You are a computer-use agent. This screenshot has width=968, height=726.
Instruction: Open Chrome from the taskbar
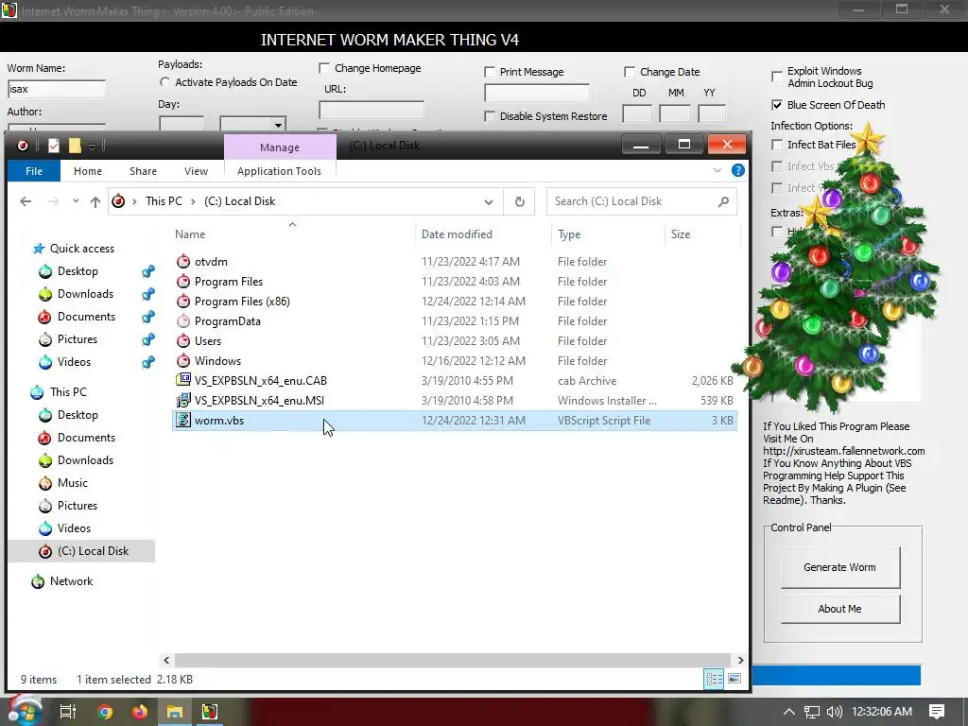105,712
